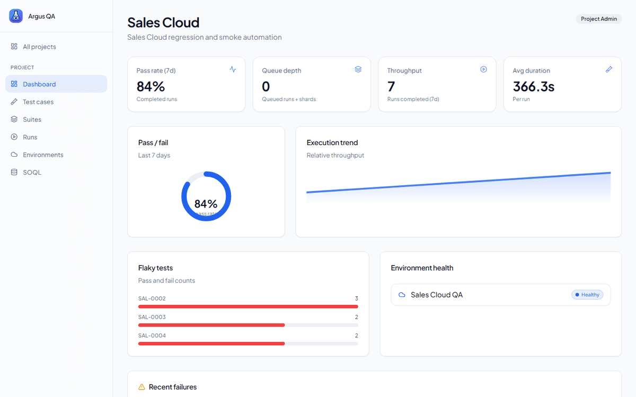Click the Throughput play-circle icon
The image size is (636, 397).
[x=483, y=69]
